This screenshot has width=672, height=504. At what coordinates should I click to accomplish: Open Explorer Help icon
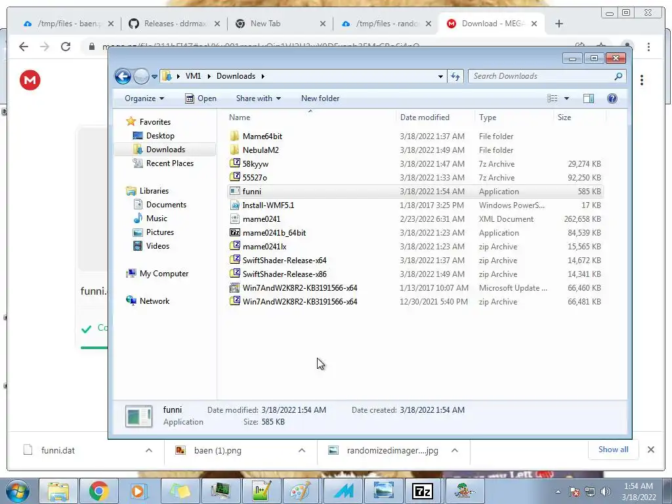tap(612, 98)
